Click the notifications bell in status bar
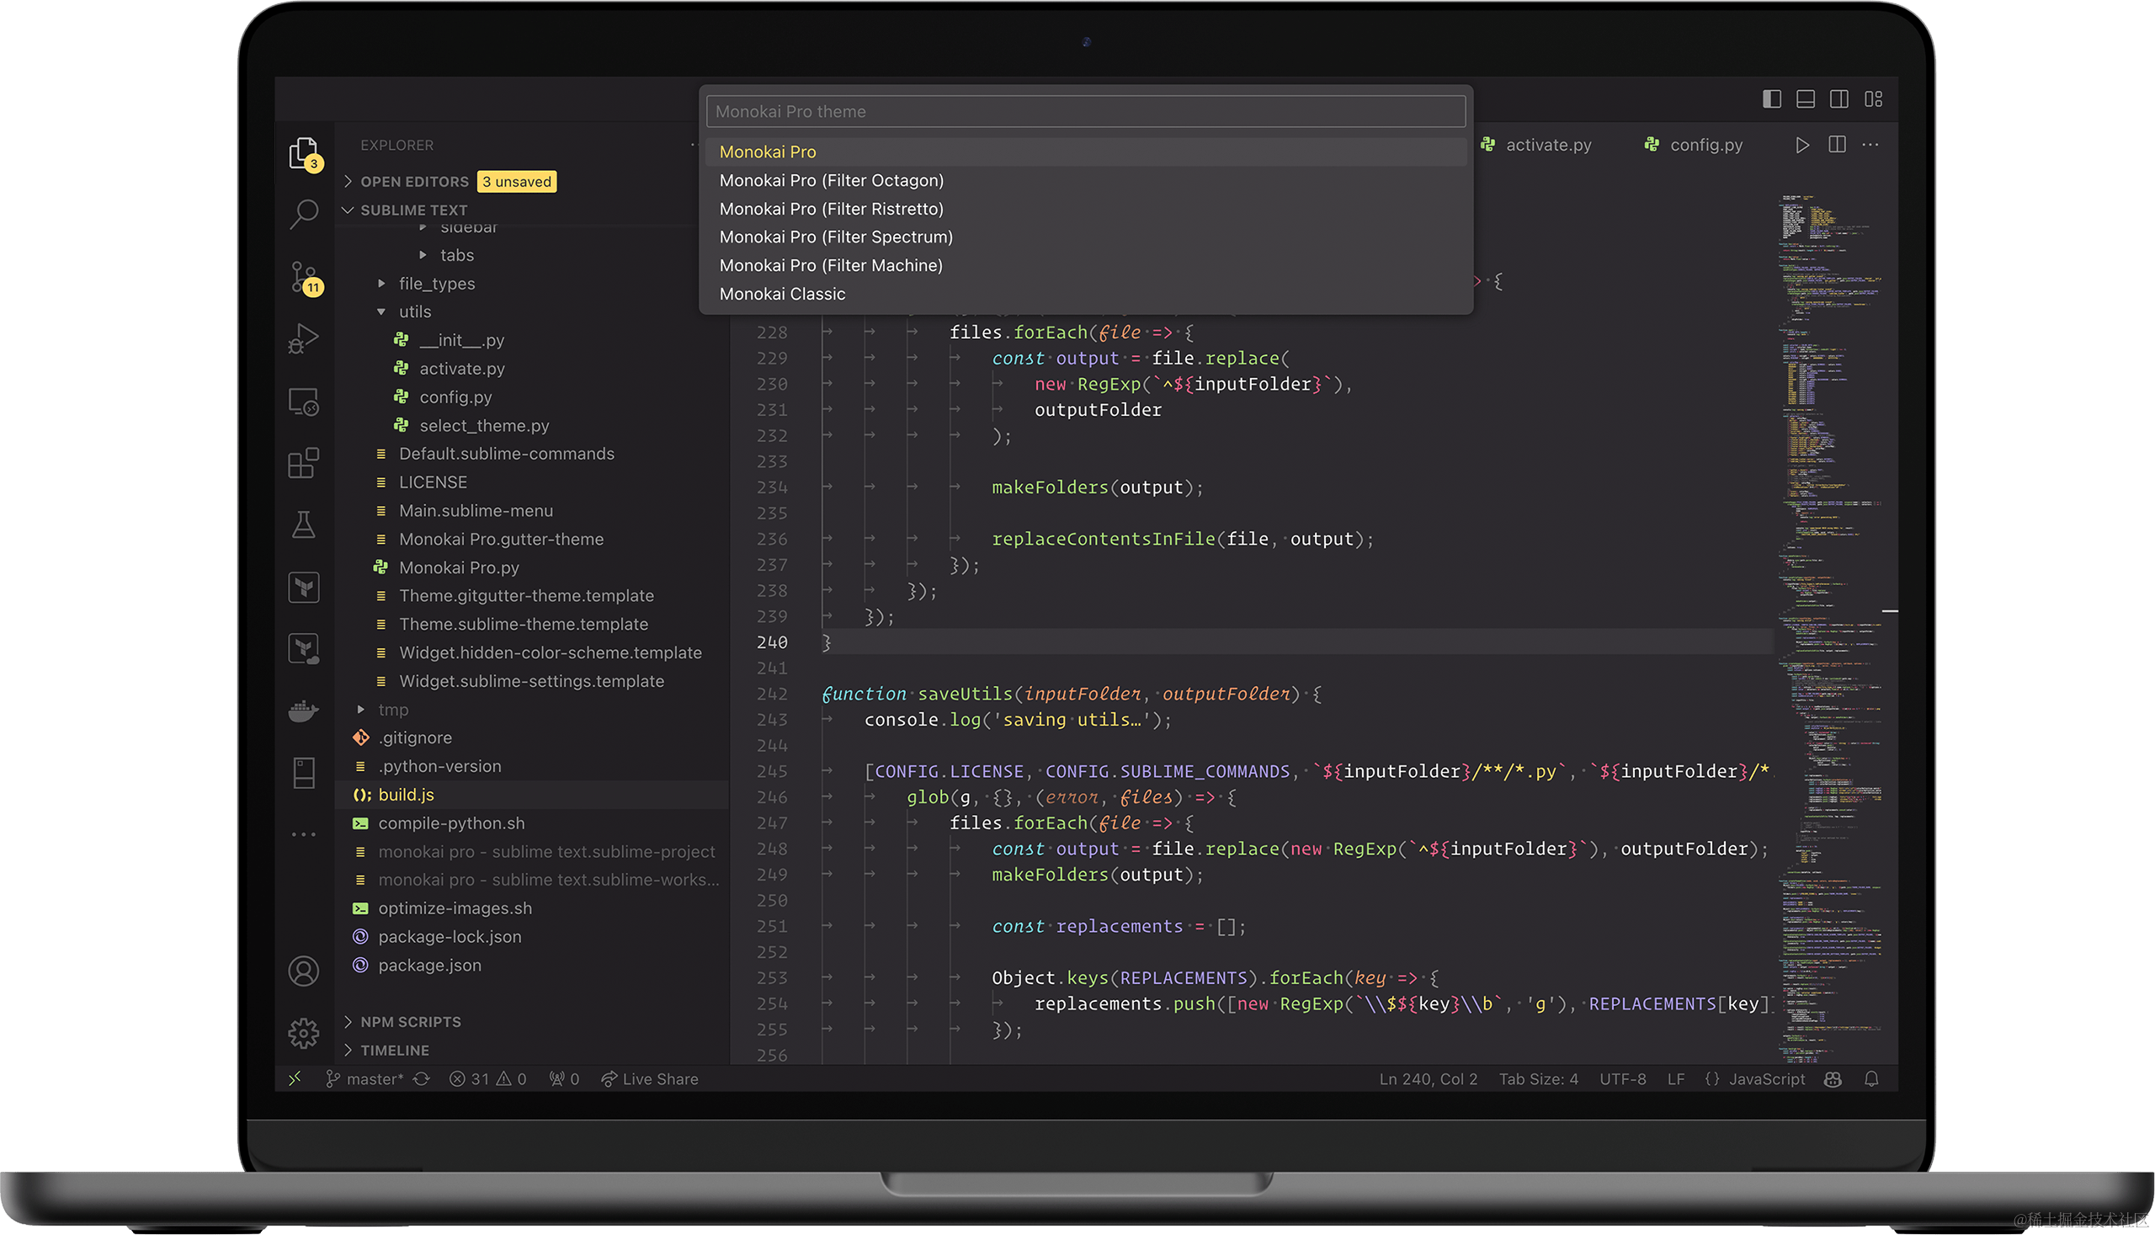The height and width of the screenshot is (1235, 2155). coord(1870,1079)
